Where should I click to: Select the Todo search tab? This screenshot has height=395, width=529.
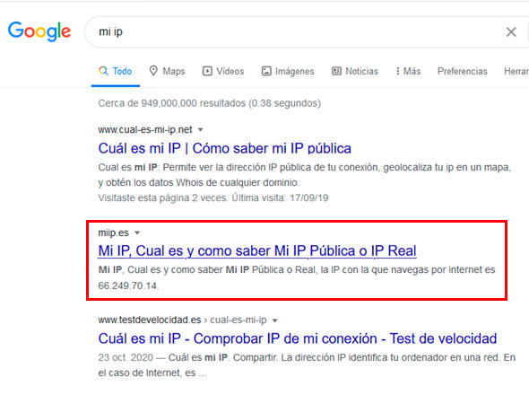(x=116, y=71)
